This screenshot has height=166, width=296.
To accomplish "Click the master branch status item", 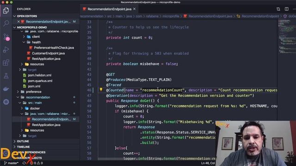I will coord(11,163).
